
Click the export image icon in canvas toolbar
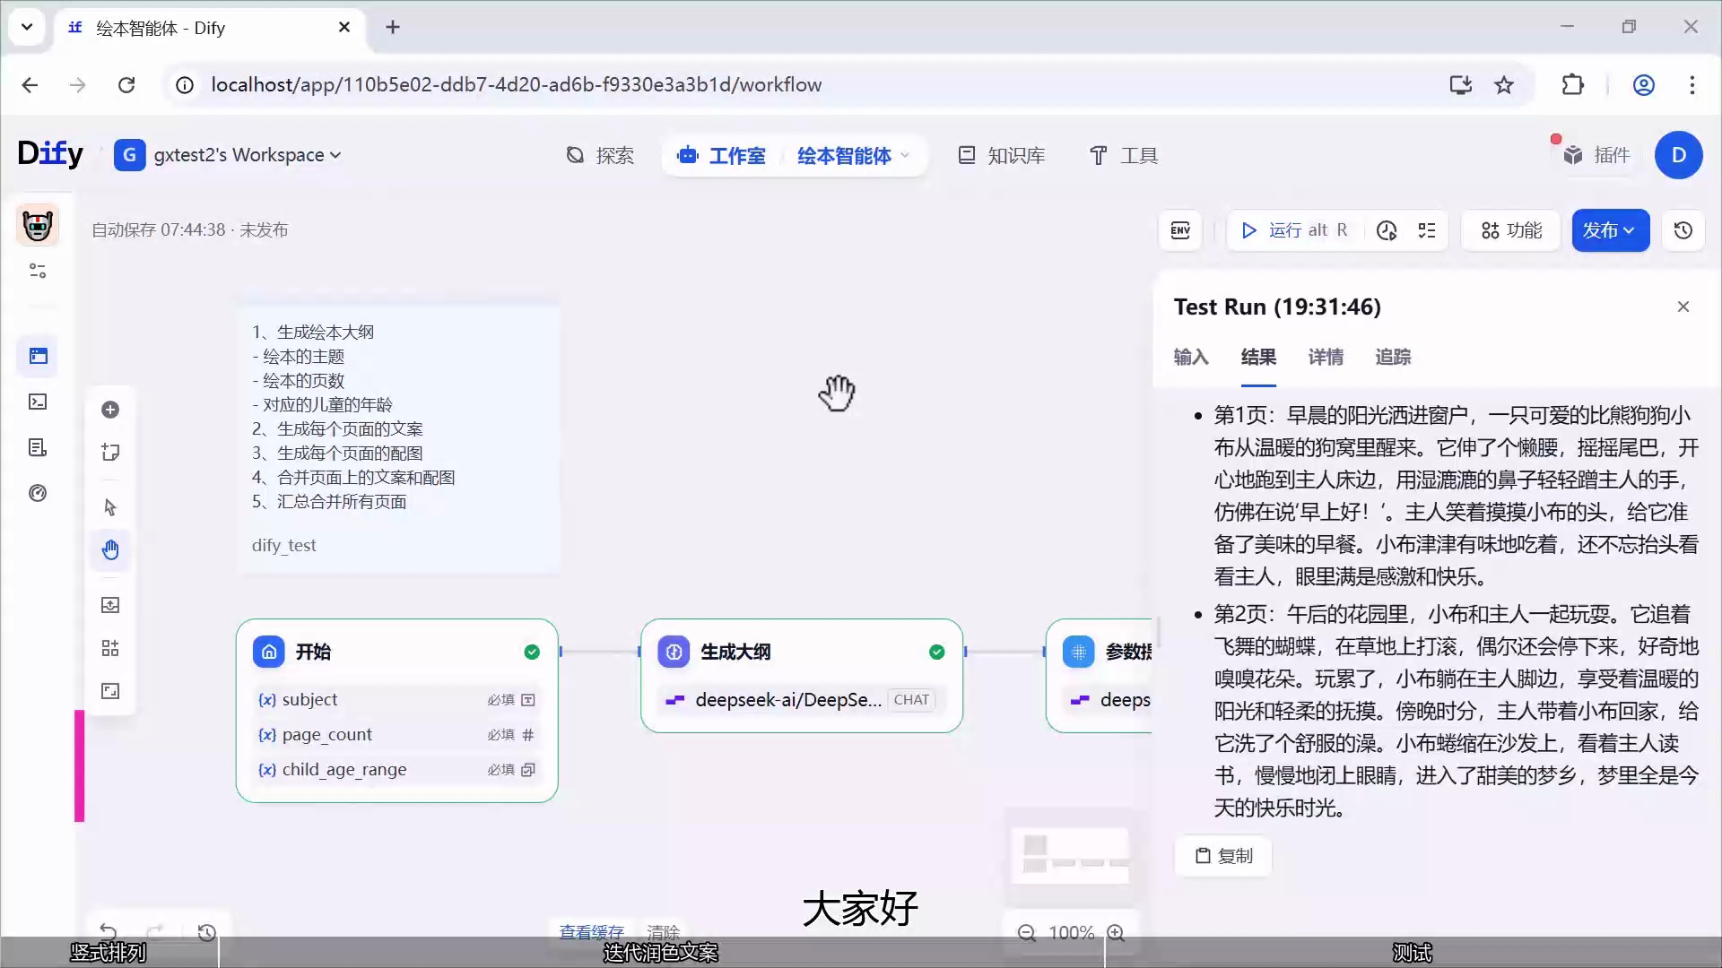[110, 605]
